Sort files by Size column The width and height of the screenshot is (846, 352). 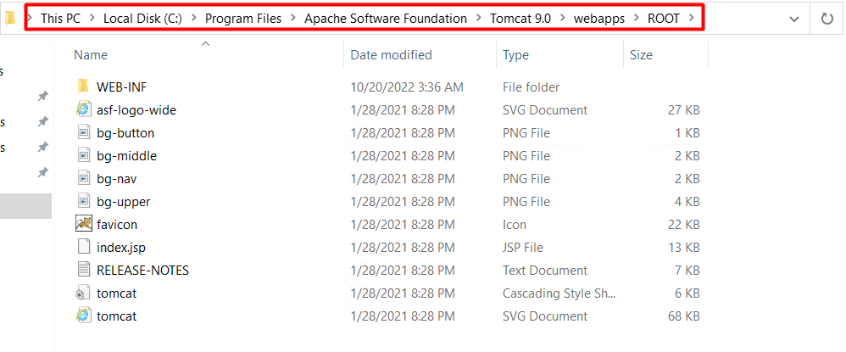(641, 55)
